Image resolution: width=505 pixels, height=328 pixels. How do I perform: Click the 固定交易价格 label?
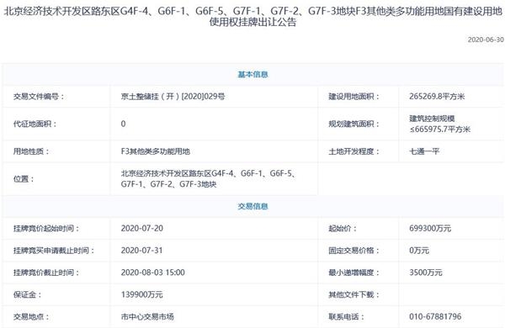[354, 251]
